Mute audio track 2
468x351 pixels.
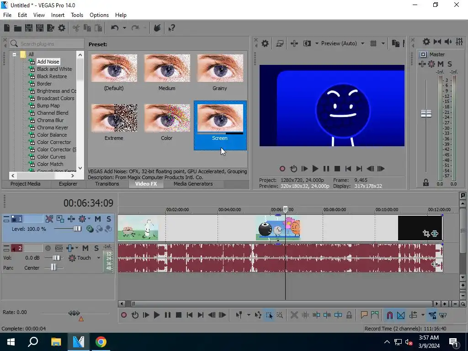tap(85, 248)
